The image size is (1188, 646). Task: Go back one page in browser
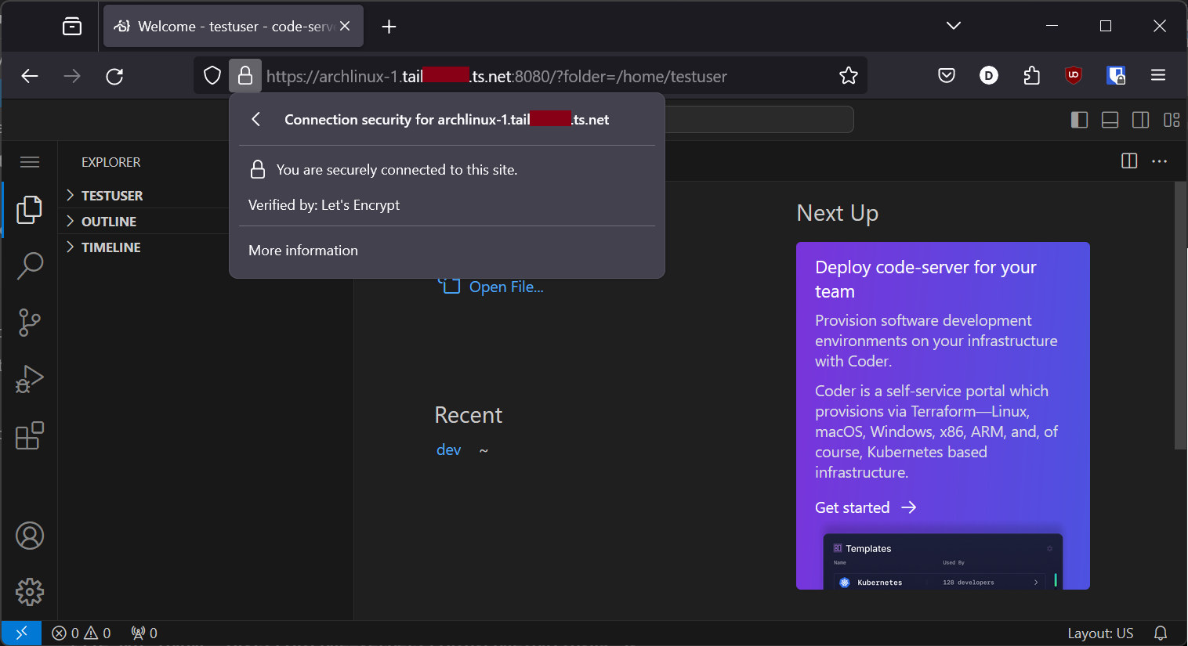pyautogui.click(x=30, y=76)
